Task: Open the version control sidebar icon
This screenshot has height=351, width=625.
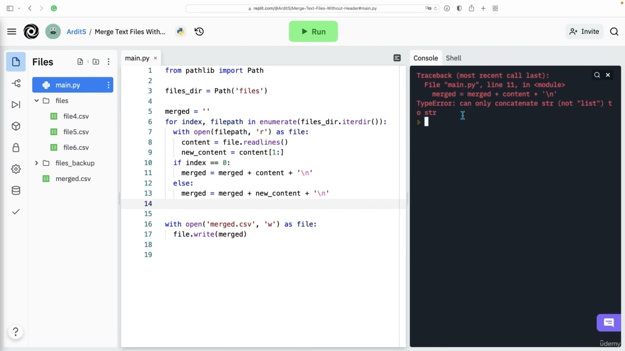Action: click(16, 83)
